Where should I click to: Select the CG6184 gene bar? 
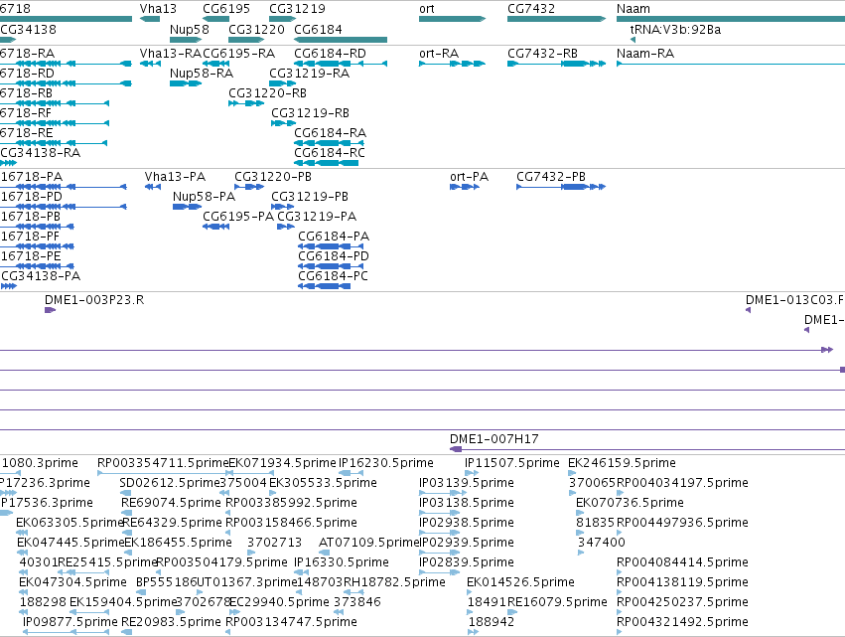[x=341, y=40]
